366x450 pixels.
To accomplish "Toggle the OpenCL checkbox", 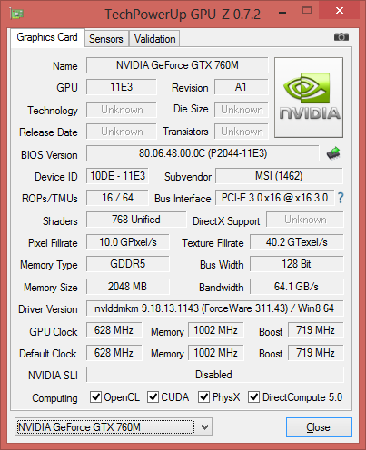I will [x=95, y=396].
